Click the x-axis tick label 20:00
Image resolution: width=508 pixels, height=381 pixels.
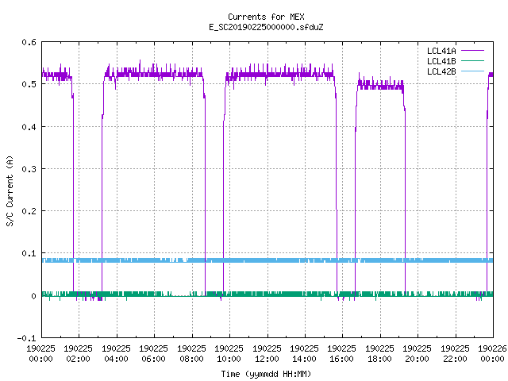point(417,359)
